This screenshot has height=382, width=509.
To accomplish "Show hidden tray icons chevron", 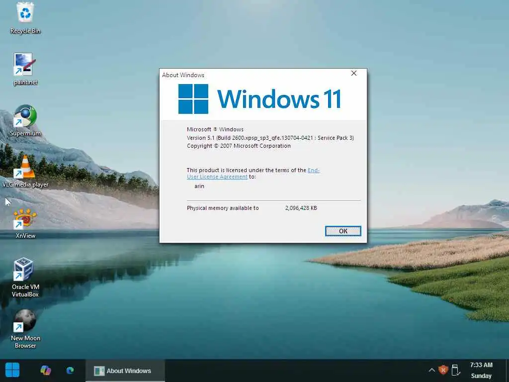I will (x=431, y=370).
